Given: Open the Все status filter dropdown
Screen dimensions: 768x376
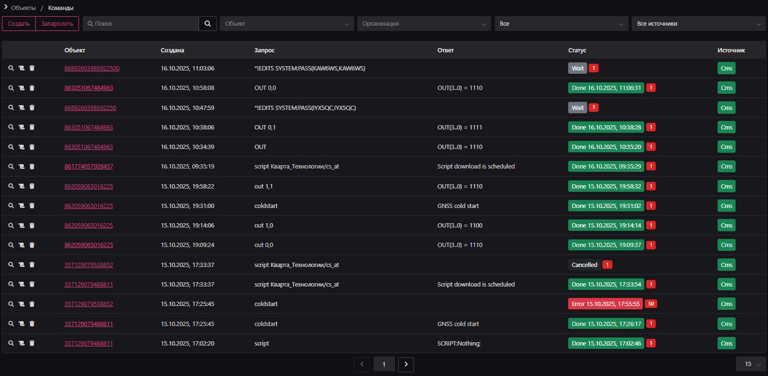Looking at the screenshot, I should (561, 23).
